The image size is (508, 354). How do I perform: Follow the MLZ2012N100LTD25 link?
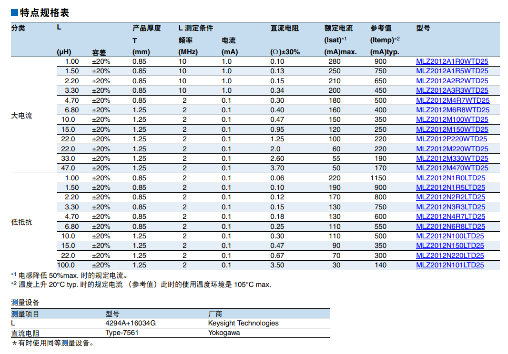pos(450,236)
